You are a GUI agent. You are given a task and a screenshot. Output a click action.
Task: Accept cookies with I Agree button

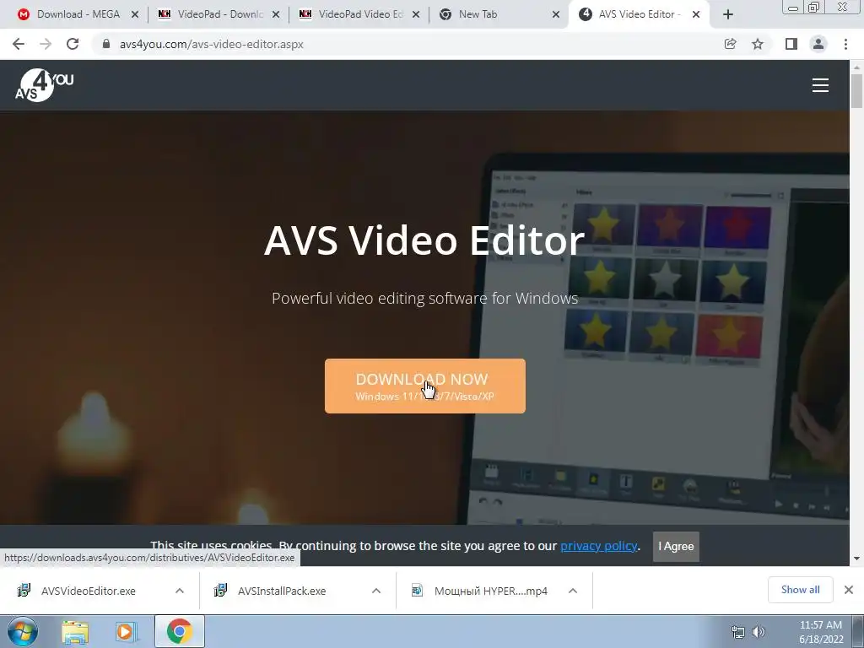[x=676, y=547]
